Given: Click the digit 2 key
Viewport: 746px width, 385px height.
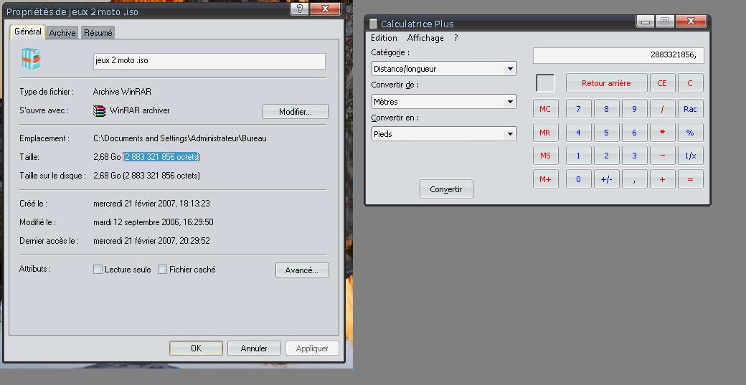Looking at the screenshot, I should [x=607, y=156].
